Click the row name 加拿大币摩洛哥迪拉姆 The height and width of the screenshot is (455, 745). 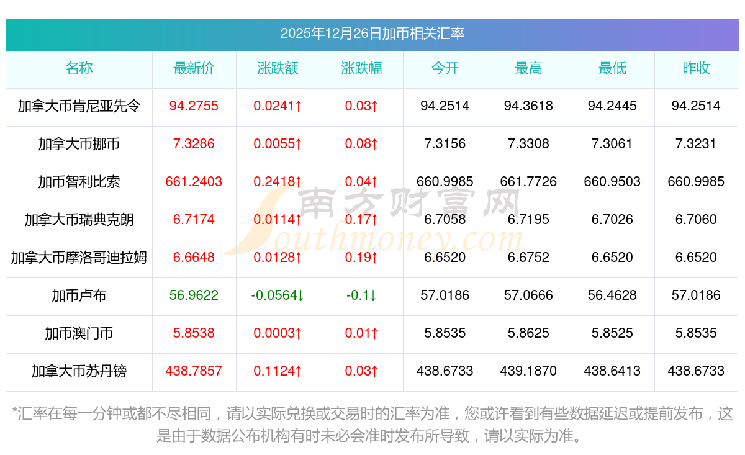(x=79, y=258)
